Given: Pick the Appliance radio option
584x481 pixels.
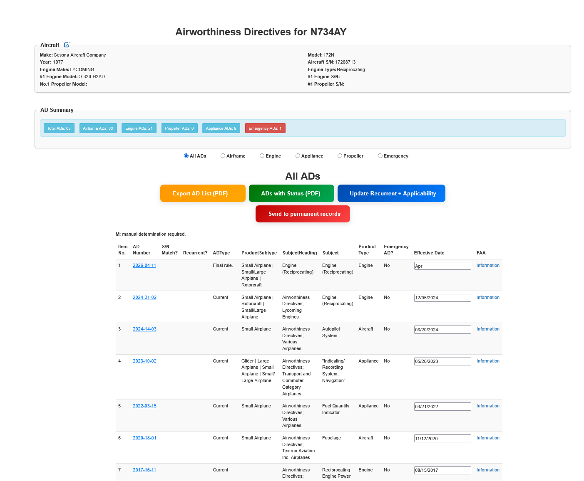Looking at the screenshot, I should 298,156.
